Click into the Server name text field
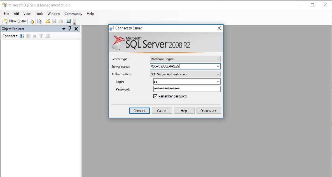The image size is (332, 177). [183, 66]
